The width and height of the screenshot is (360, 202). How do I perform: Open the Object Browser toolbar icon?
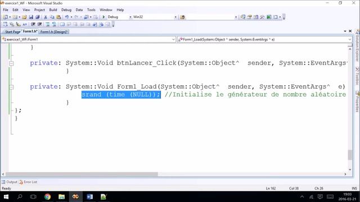click(256, 17)
